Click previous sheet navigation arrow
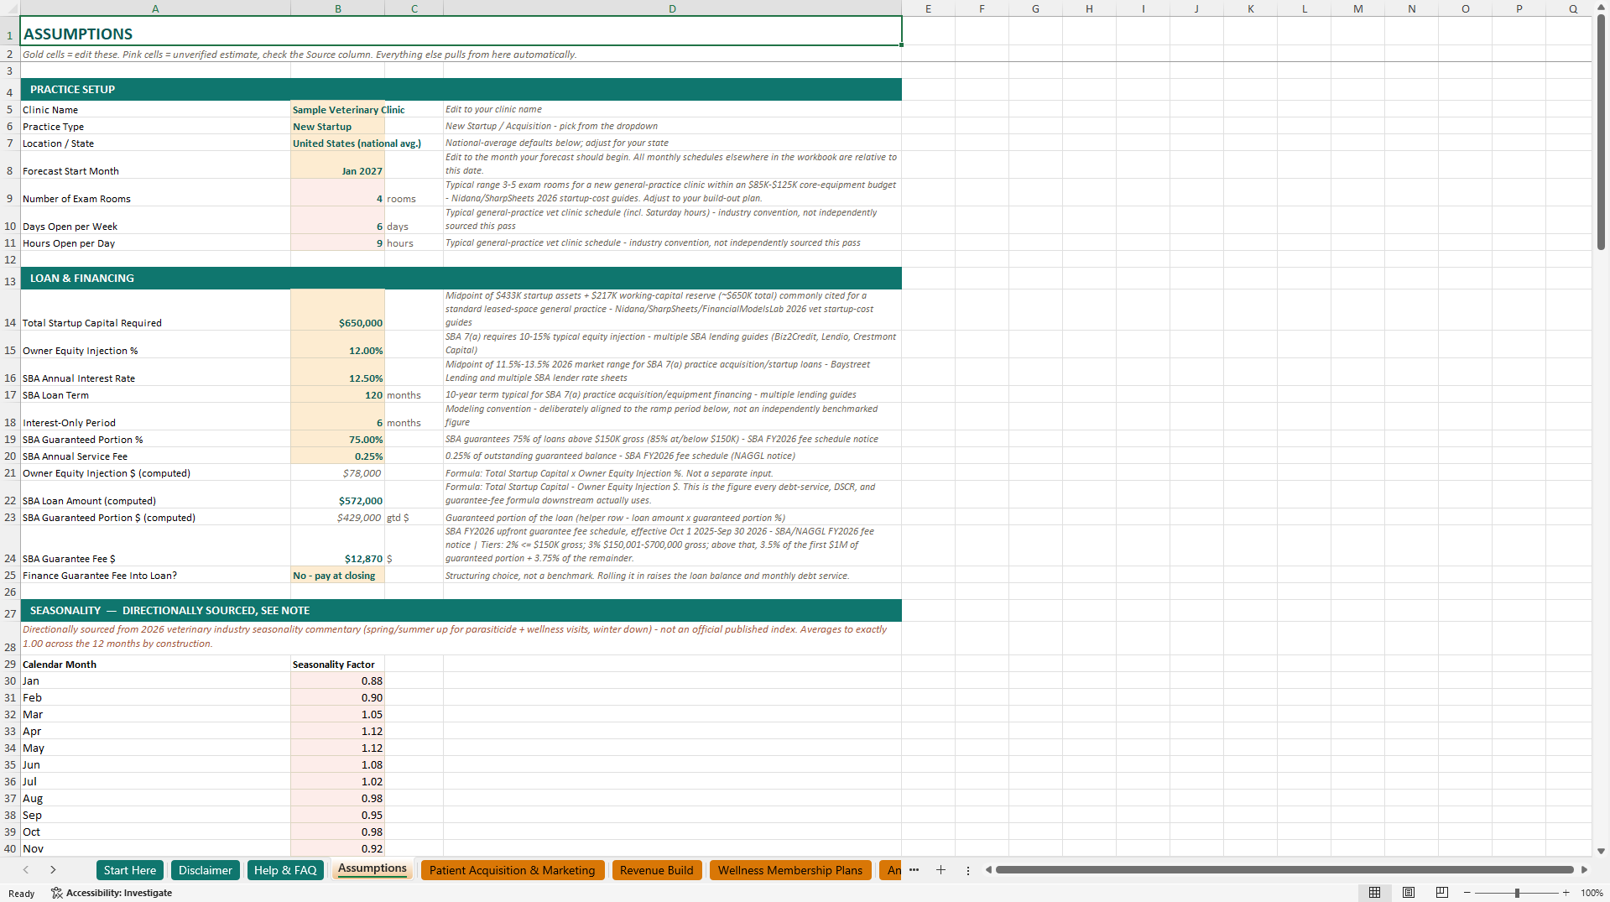This screenshot has height=902, width=1610. click(26, 870)
